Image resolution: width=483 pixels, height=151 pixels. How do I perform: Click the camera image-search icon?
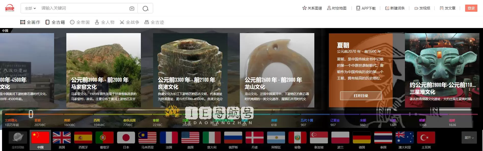[132, 8]
